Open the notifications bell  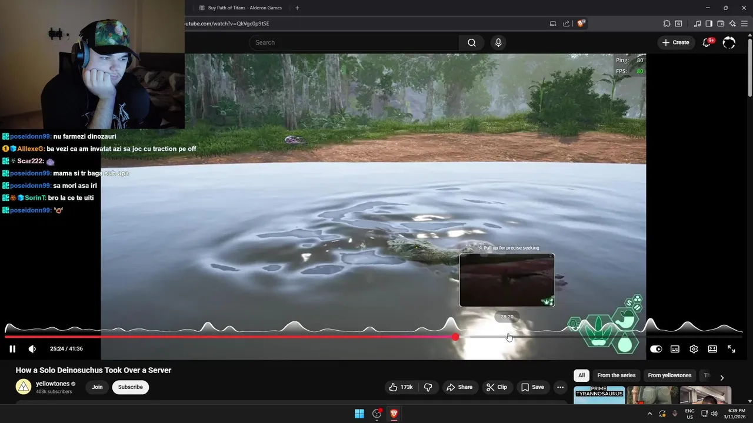coord(707,42)
